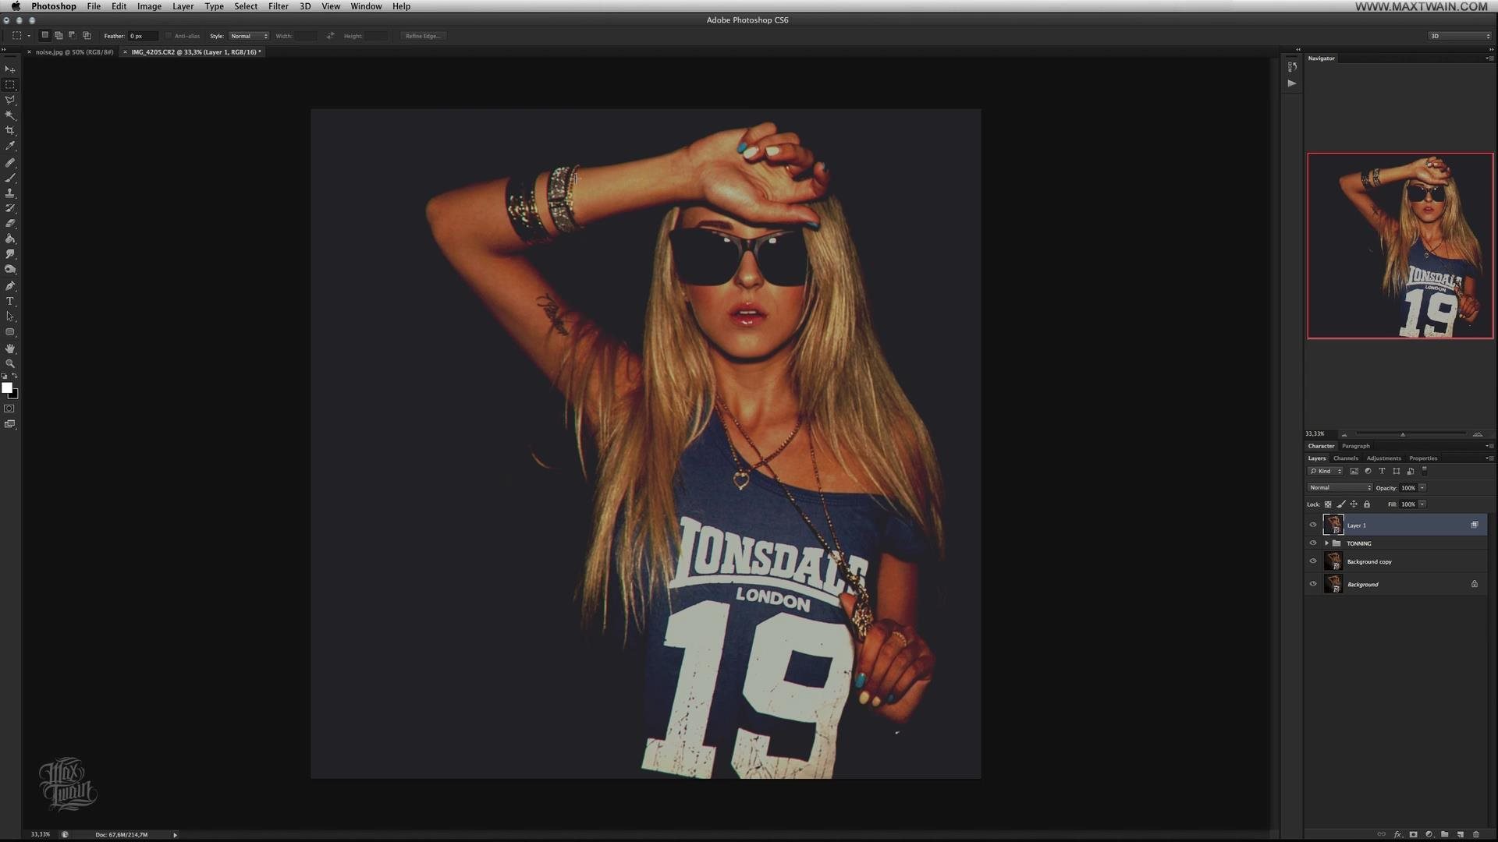The image size is (1498, 842).
Task: Select the Move tool
Action: click(x=10, y=69)
